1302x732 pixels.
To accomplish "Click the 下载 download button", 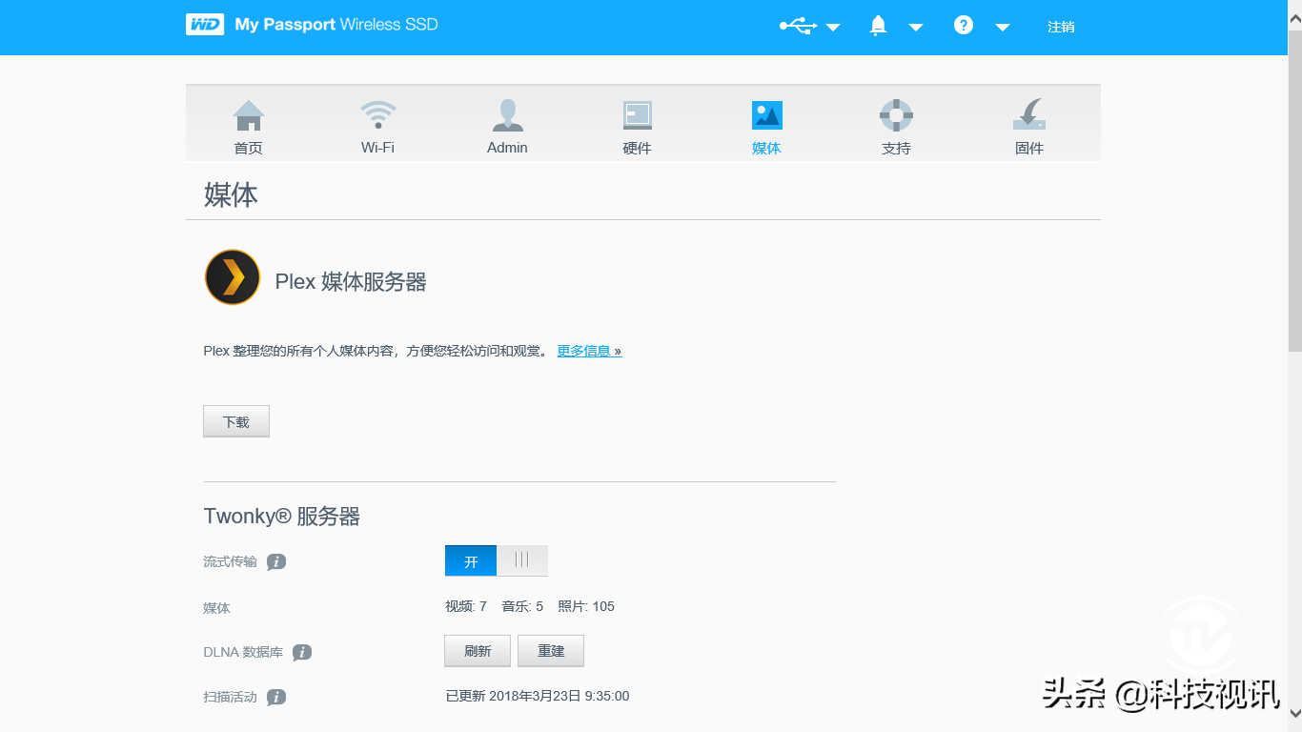I will point(236,421).
